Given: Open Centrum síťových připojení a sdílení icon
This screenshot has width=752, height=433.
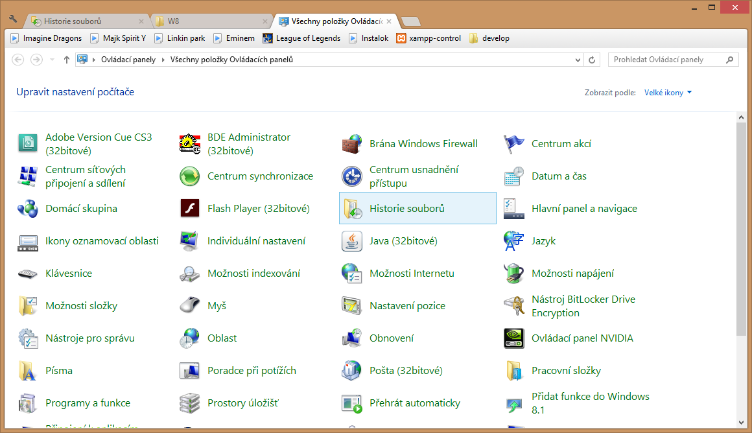Looking at the screenshot, I should [28, 176].
